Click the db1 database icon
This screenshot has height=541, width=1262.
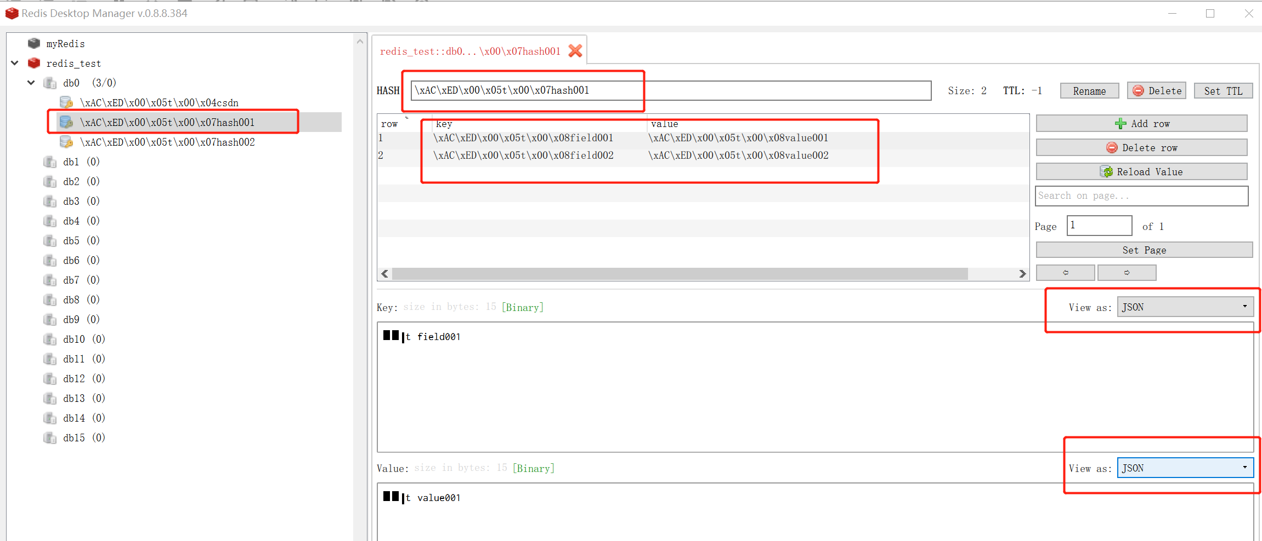click(50, 162)
